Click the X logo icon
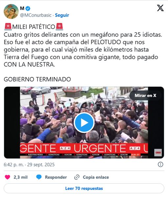The width and height of the screenshot is (168, 197). [x=160, y=8]
